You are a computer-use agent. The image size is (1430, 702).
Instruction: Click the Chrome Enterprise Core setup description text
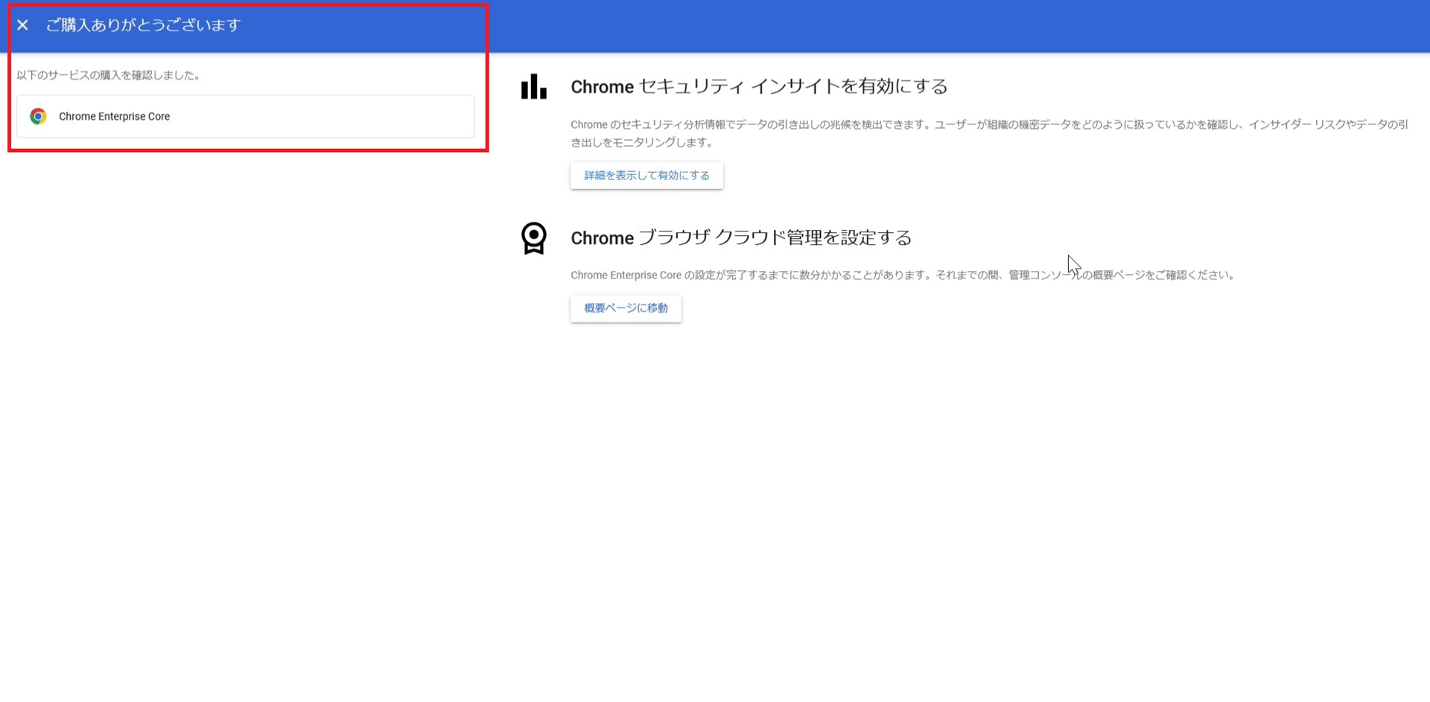pos(819,275)
